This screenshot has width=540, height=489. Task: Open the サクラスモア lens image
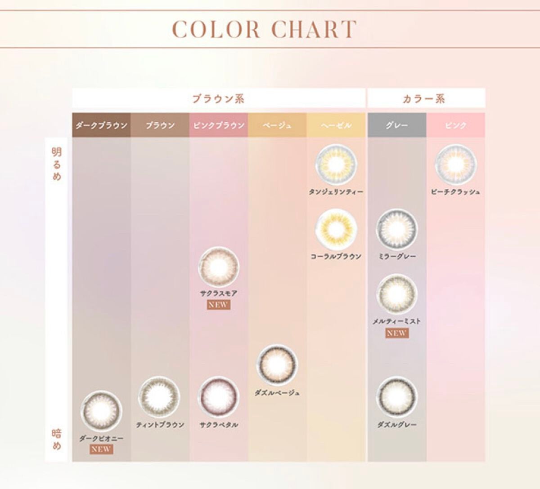click(219, 267)
